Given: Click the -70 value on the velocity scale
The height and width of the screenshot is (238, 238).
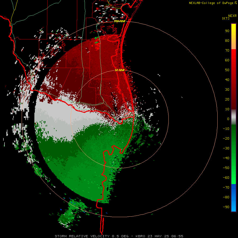Looking at the screenshot, I should pyautogui.click(x=226, y=187).
